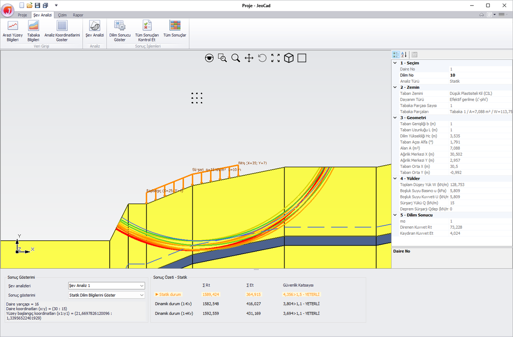Open Arazi Yüzey Bilgileri tool
Screen dimensions: 513x337
[13, 31]
